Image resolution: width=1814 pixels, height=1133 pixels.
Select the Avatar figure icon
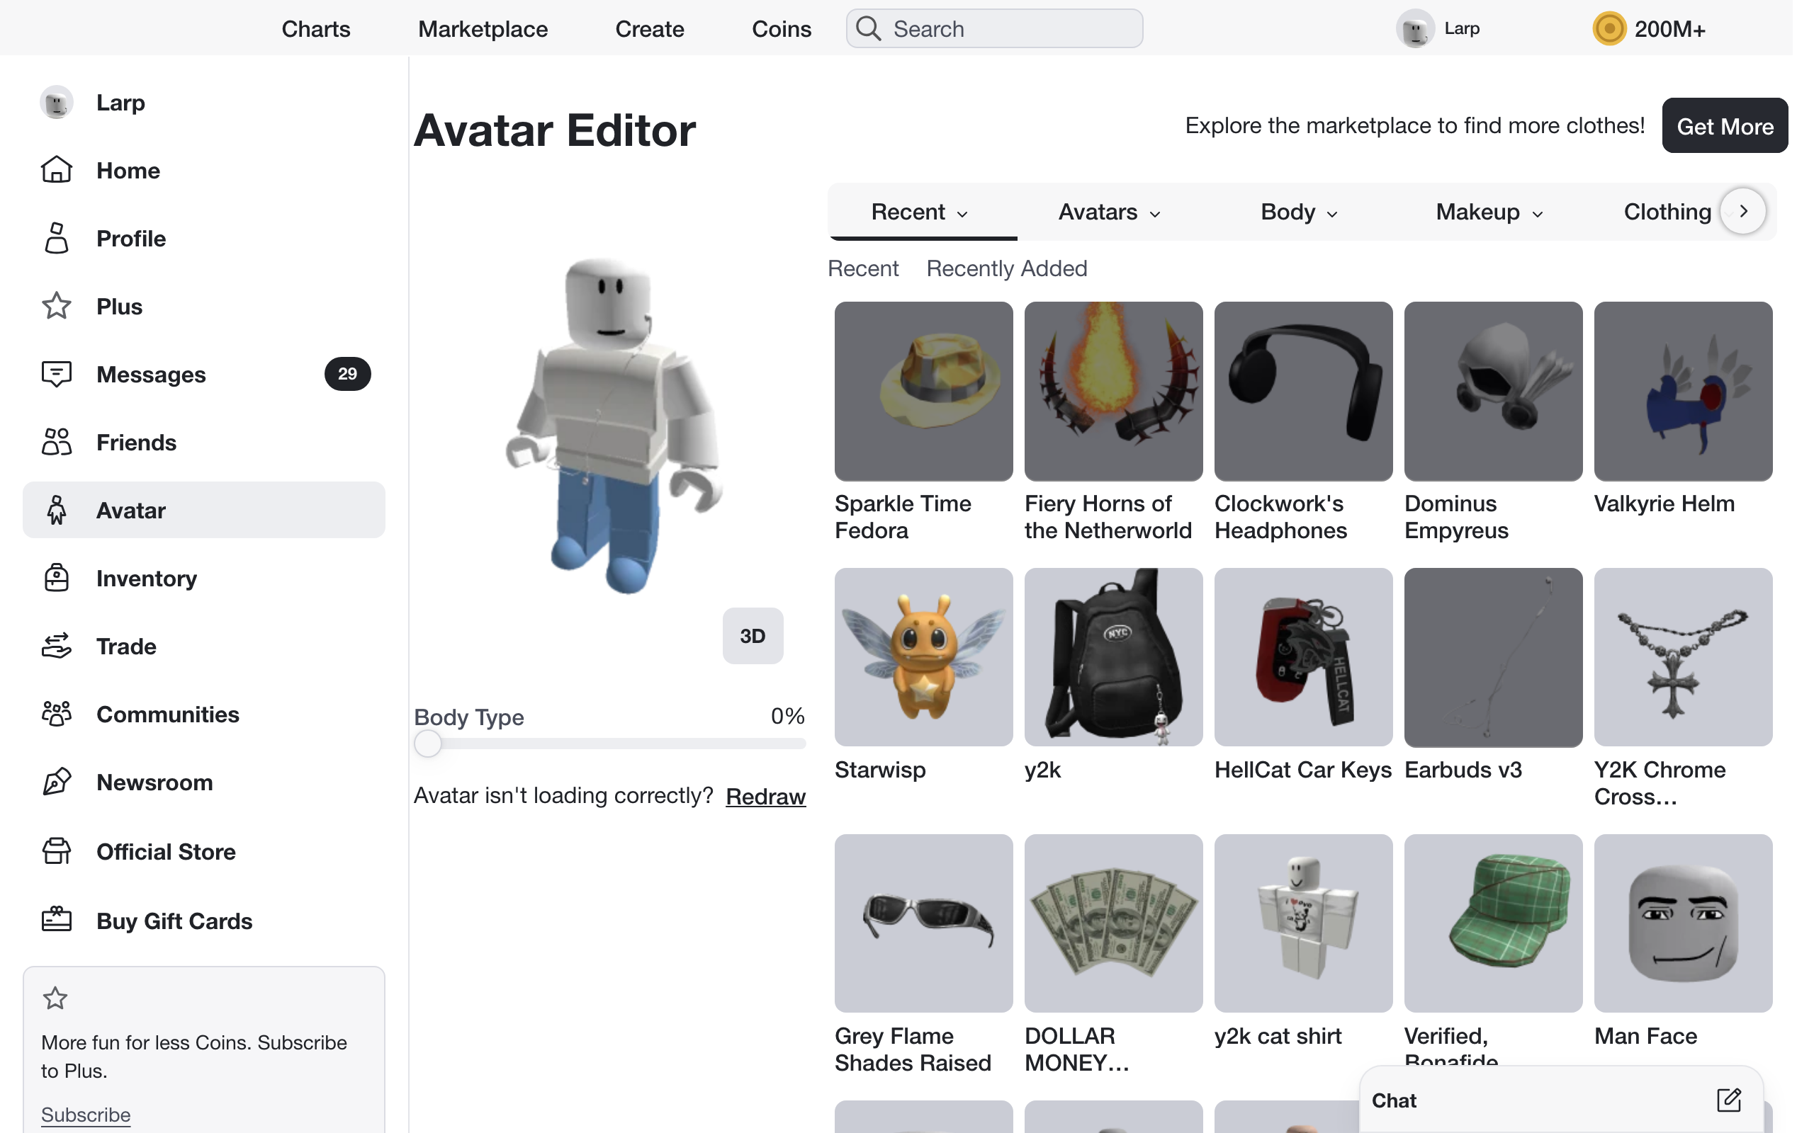56,511
